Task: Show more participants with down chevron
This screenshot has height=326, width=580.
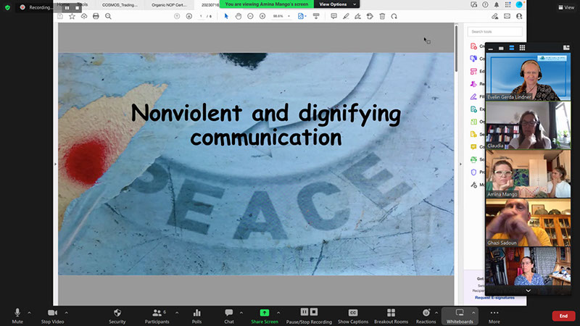Action: coord(528,291)
